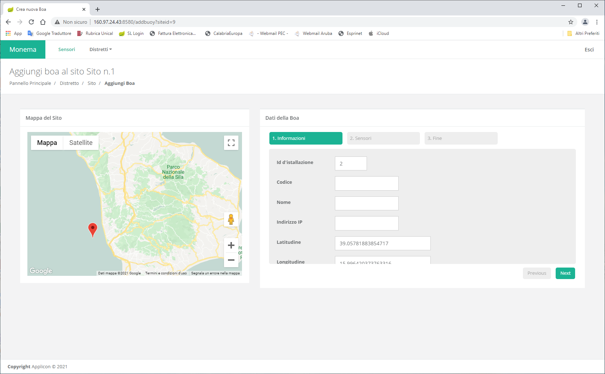Go to the 2. Sensori step tab
605x374 pixels.
383,138
